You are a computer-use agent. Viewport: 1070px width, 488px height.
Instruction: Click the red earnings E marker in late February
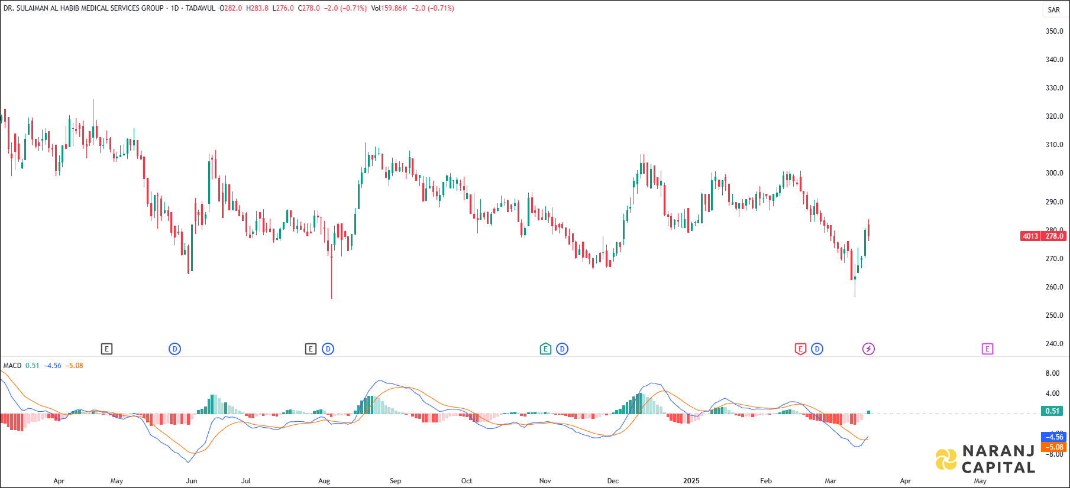click(x=800, y=349)
